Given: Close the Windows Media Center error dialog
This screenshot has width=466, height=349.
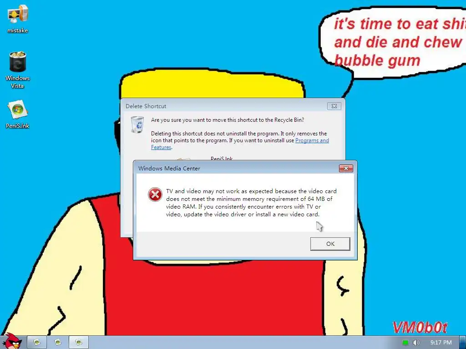Looking at the screenshot, I should pyautogui.click(x=346, y=168).
